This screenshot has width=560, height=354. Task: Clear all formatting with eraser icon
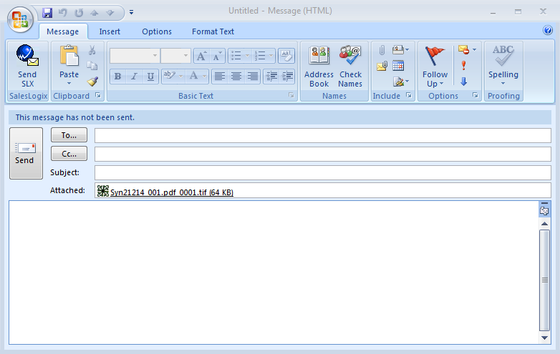(x=286, y=56)
